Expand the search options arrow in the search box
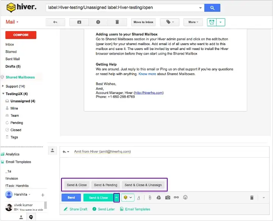 pos(201,8)
